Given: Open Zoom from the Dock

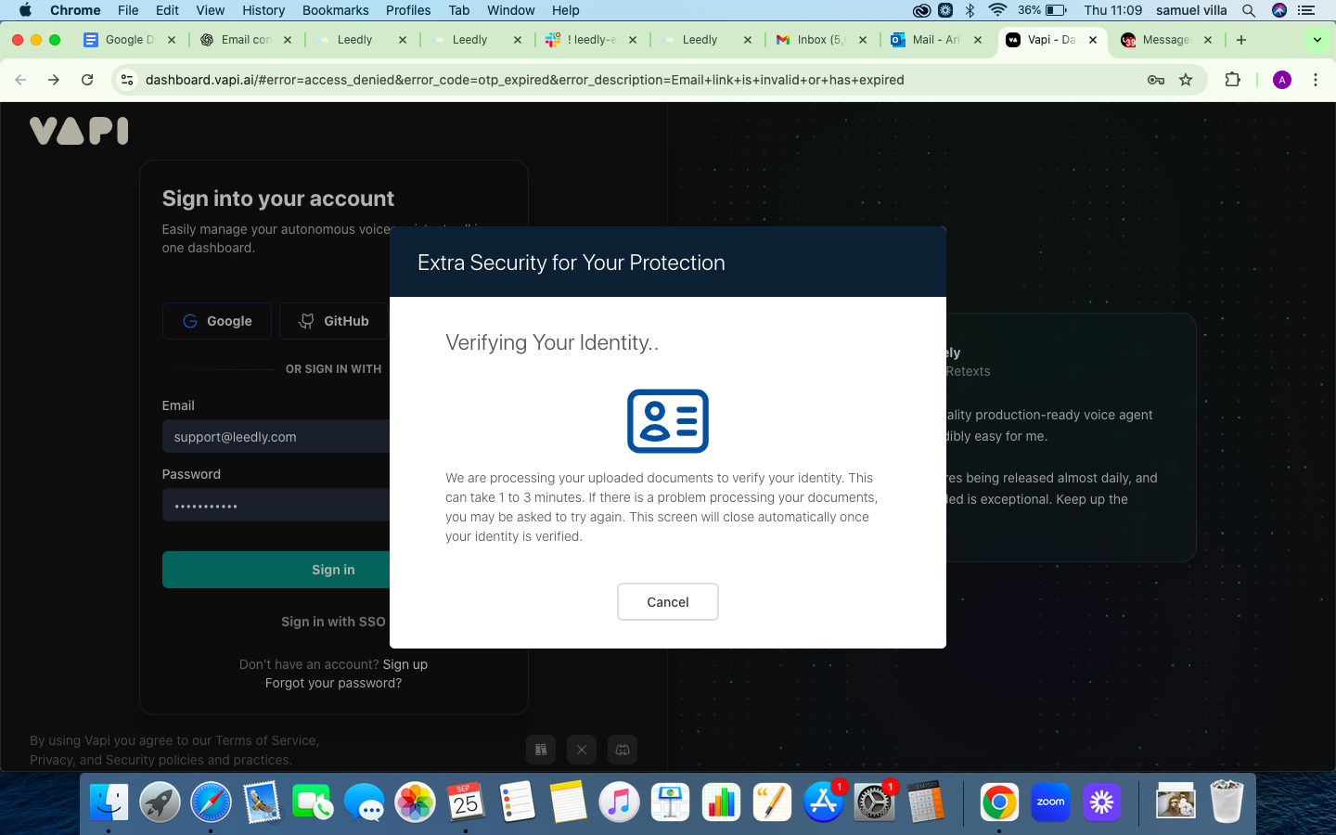Looking at the screenshot, I should (1050, 802).
